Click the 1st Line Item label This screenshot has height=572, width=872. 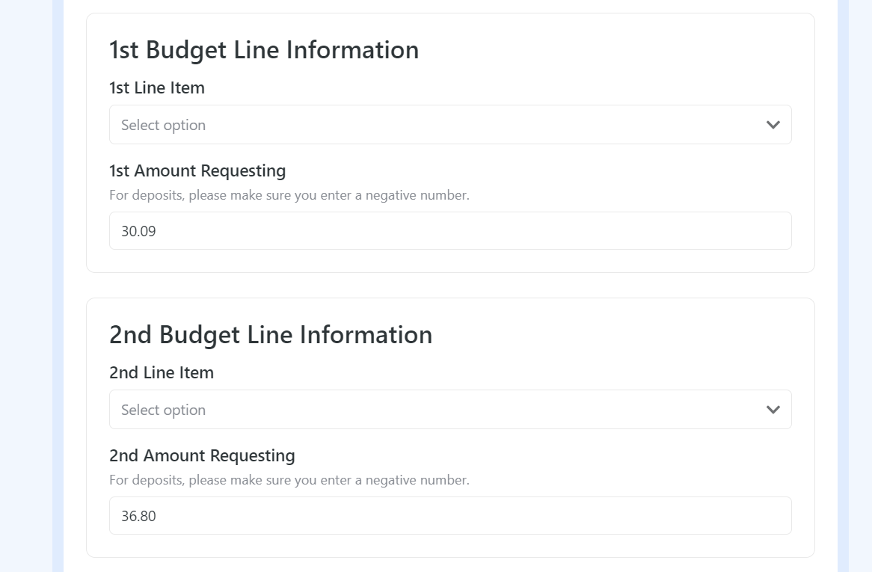[x=156, y=87]
